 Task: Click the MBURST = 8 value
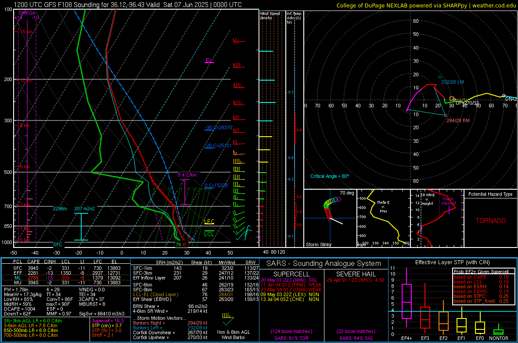pyautogui.click(x=92, y=304)
